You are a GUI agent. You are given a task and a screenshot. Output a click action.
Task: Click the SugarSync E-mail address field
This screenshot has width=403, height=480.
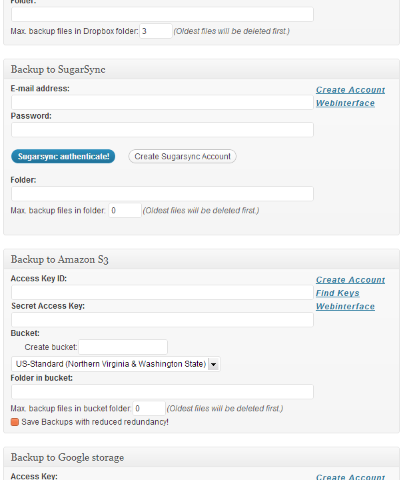(162, 102)
